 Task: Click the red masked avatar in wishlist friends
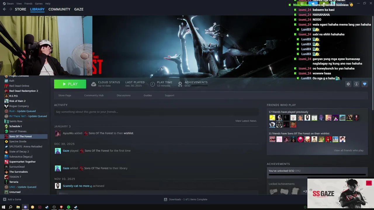pyautogui.click(x=300, y=139)
